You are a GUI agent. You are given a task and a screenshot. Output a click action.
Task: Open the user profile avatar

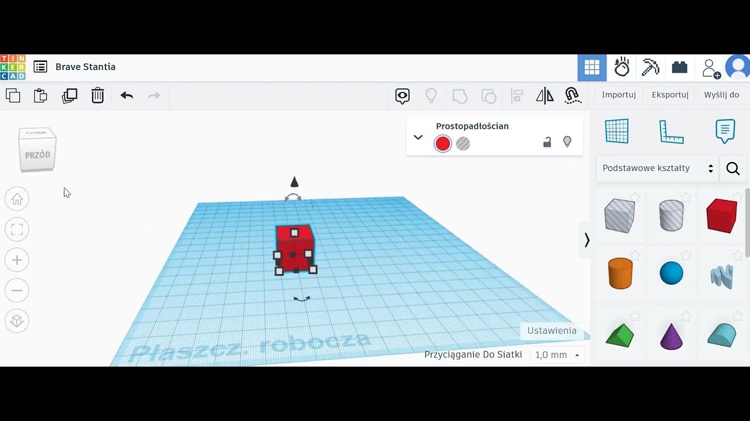(738, 67)
